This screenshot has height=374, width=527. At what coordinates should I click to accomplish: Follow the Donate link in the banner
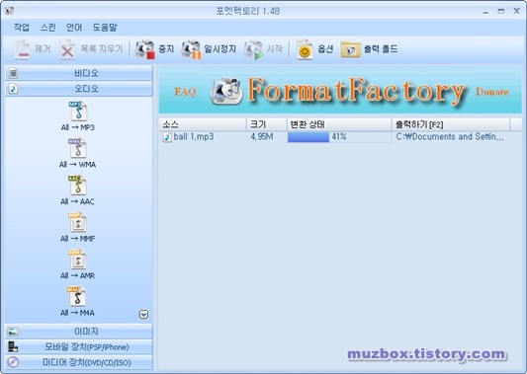(x=491, y=92)
